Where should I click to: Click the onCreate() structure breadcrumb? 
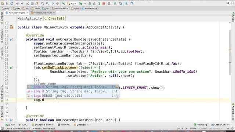(54, 18)
